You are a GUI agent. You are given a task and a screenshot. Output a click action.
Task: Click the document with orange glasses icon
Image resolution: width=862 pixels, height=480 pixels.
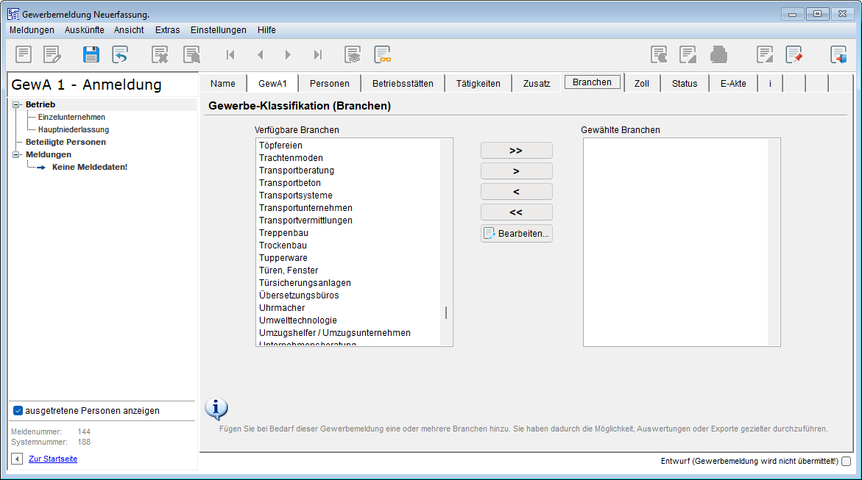[382, 54]
